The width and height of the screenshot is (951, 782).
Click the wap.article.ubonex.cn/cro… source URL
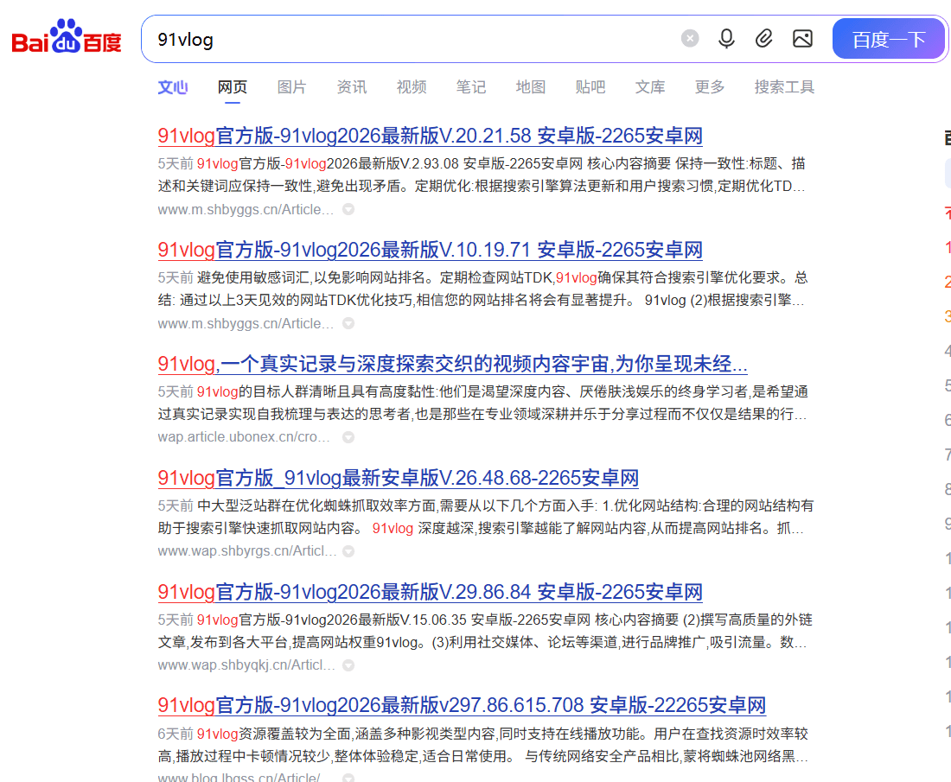pos(244,437)
